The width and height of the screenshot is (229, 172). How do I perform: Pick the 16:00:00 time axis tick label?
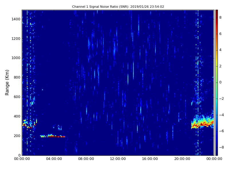(150, 159)
